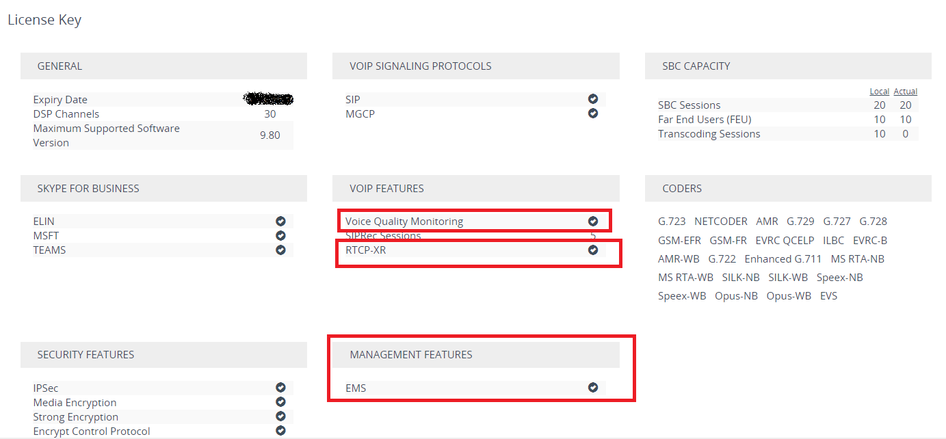Click the redacted Expiry Date value

[x=269, y=100]
